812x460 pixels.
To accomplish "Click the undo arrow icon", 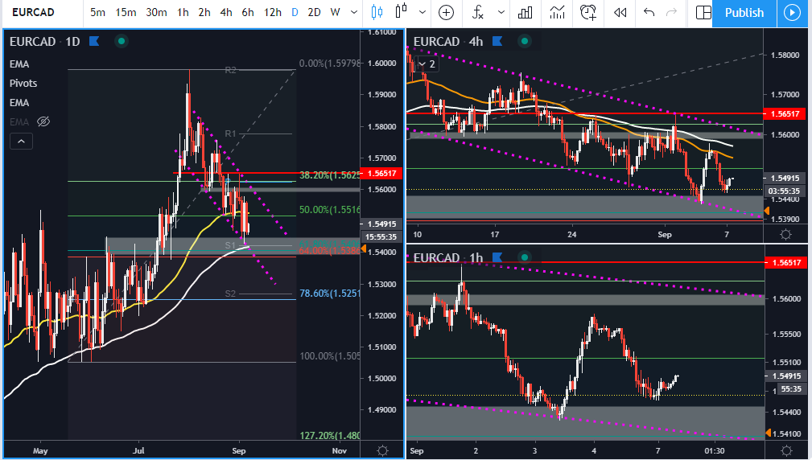I will coord(649,12).
